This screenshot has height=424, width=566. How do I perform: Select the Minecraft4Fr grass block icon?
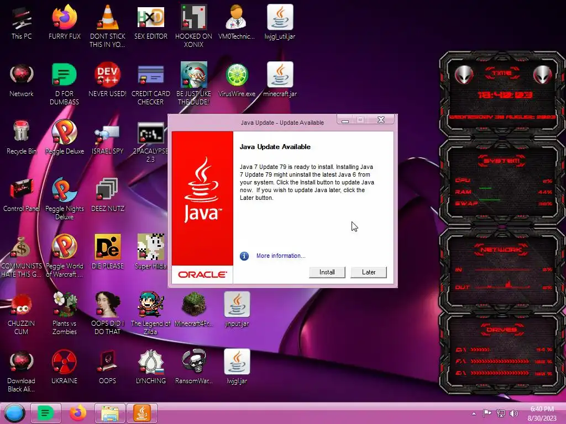point(194,309)
